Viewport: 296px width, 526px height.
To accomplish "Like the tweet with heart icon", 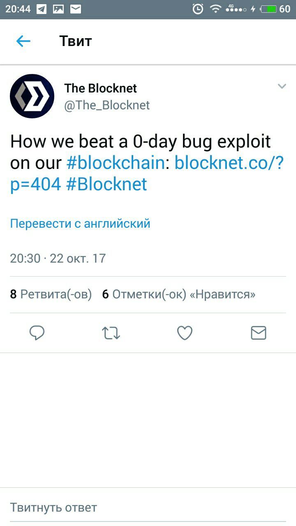I will coord(185,333).
